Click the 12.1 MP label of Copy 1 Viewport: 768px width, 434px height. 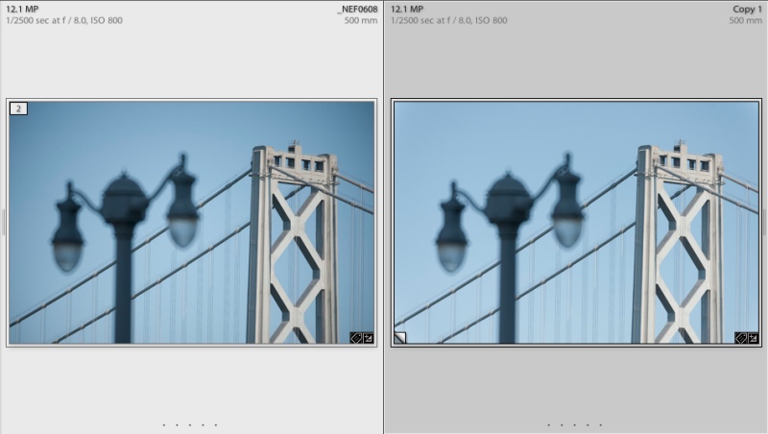tap(407, 10)
